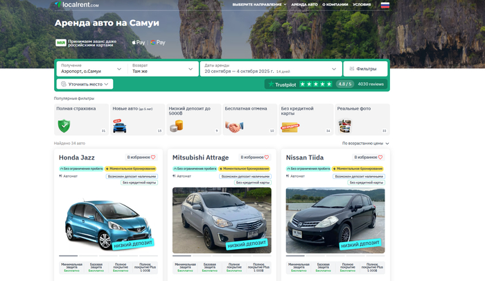Click the new cars filter icon
This screenshot has width=485, height=281.
[x=120, y=126]
